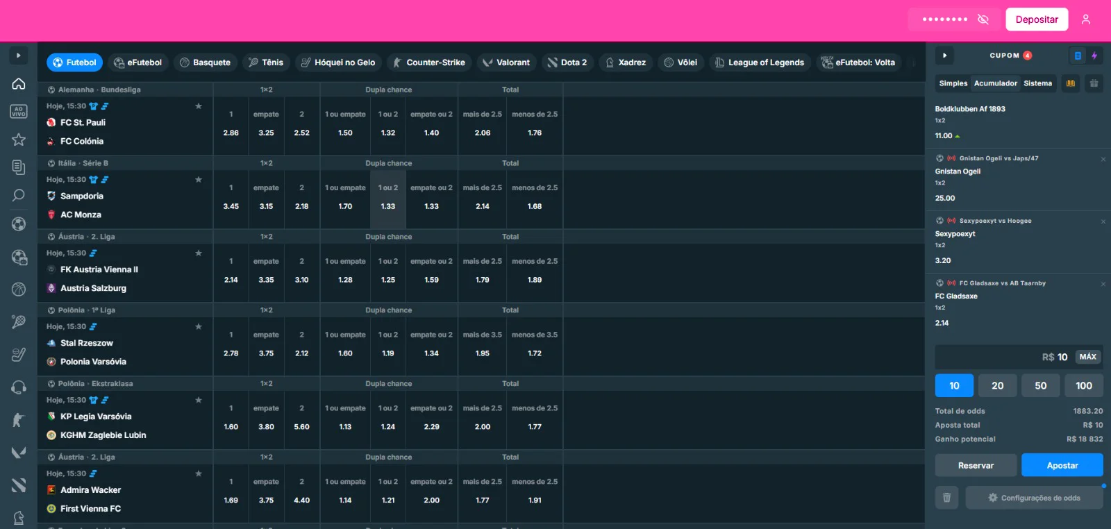Open the user profile icon
Screen dimensions: 1111x529
[1086, 19]
